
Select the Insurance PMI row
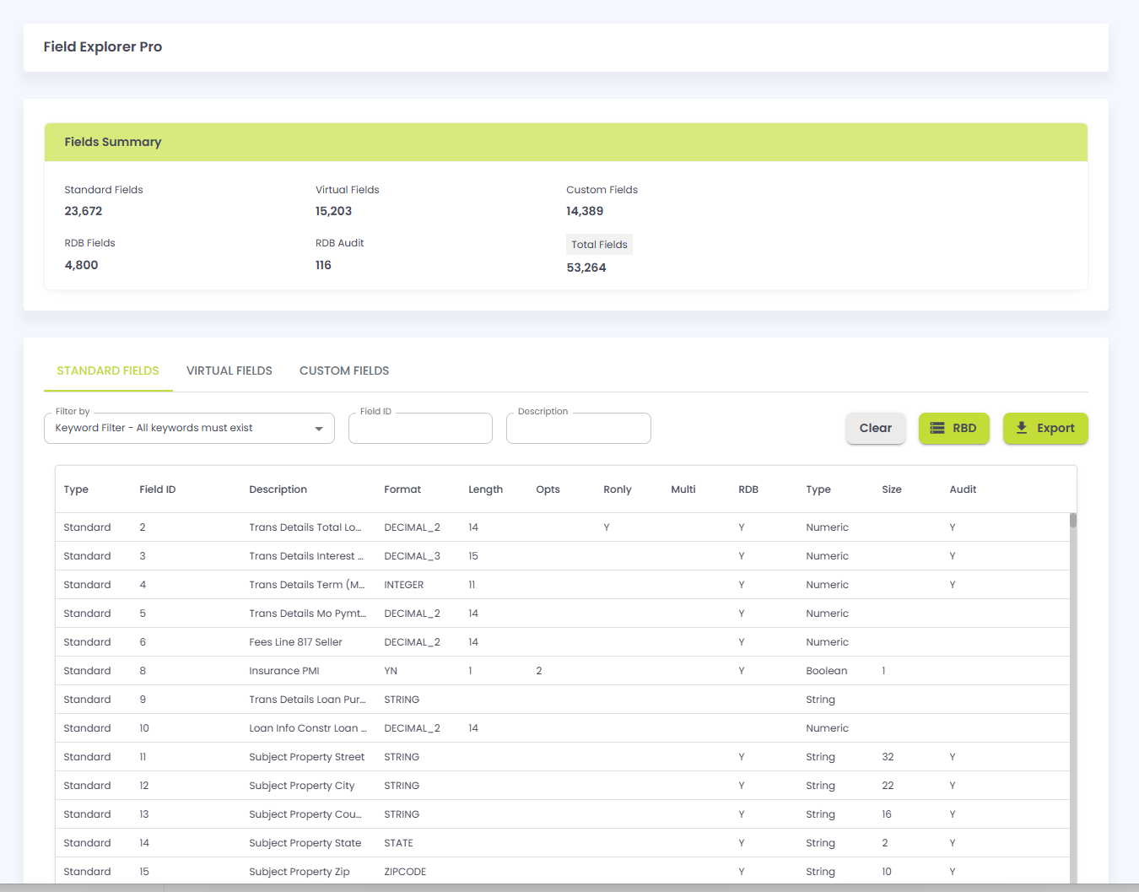[x=562, y=671]
